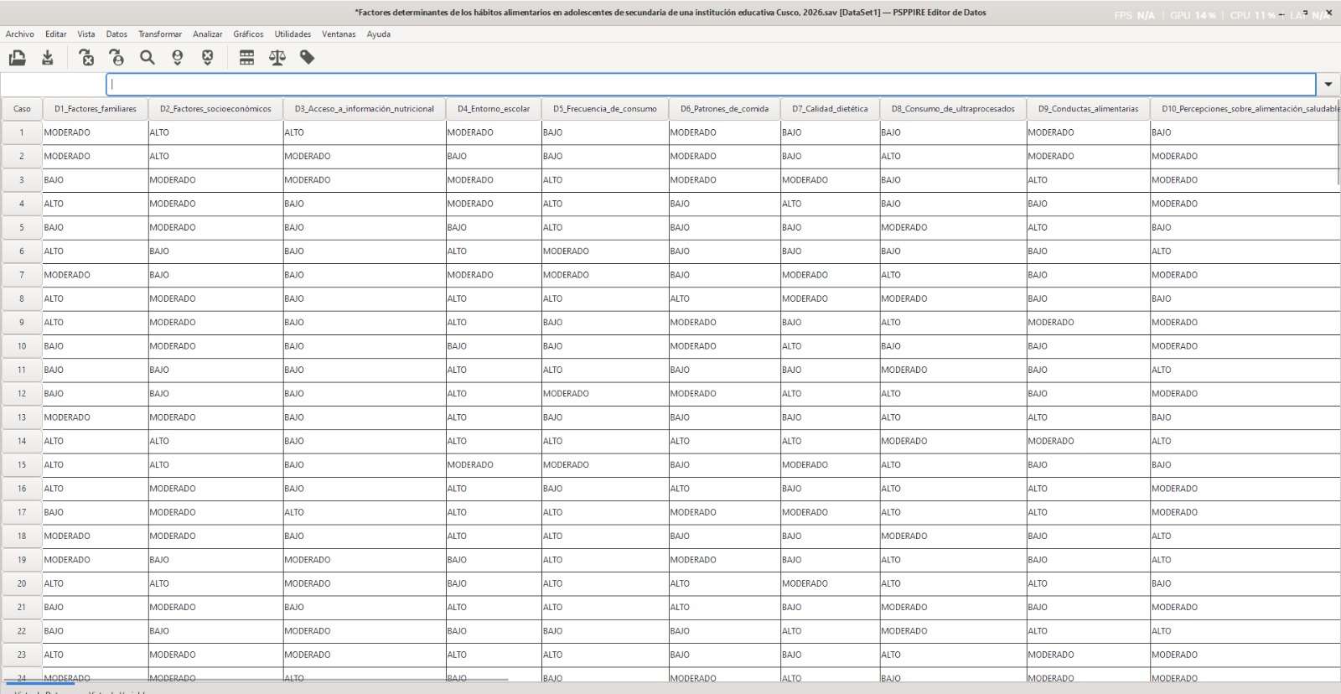1341x694 pixels.
Task: Open the Find magnifier tool
Action: click(148, 57)
